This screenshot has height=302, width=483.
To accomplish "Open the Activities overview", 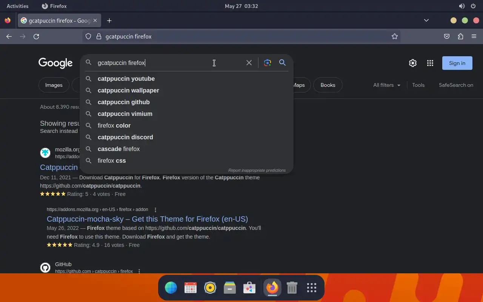I will [x=17, y=6].
